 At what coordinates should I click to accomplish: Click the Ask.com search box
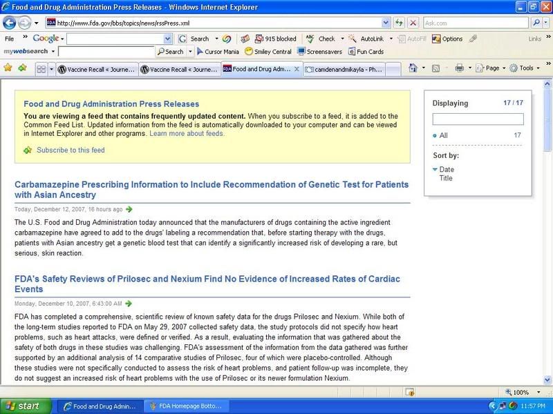click(476, 23)
